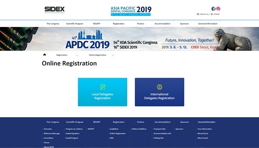Open footer About Korea link
Screen dimensions: 259x148
(203, 134)
